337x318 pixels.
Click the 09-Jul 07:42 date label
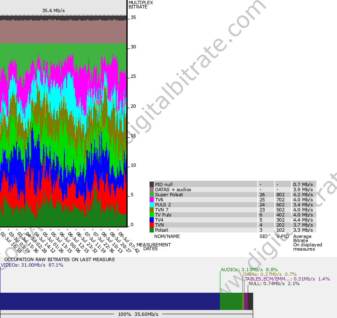[129, 242]
